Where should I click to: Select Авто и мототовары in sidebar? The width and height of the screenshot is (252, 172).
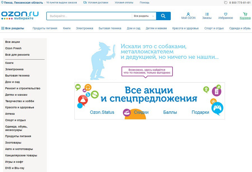[19, 149]
